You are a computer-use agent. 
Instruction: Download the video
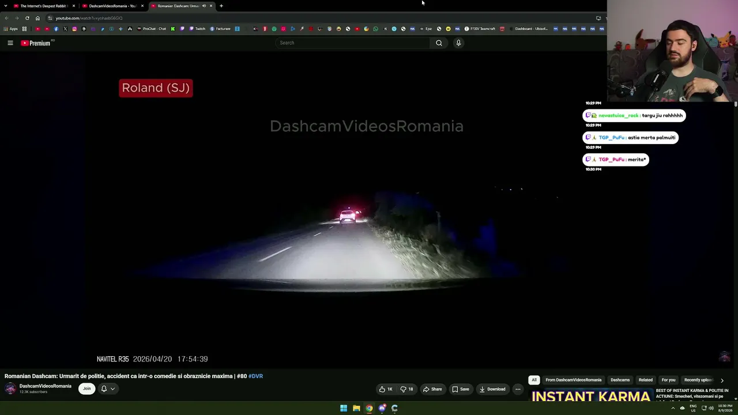492,389
